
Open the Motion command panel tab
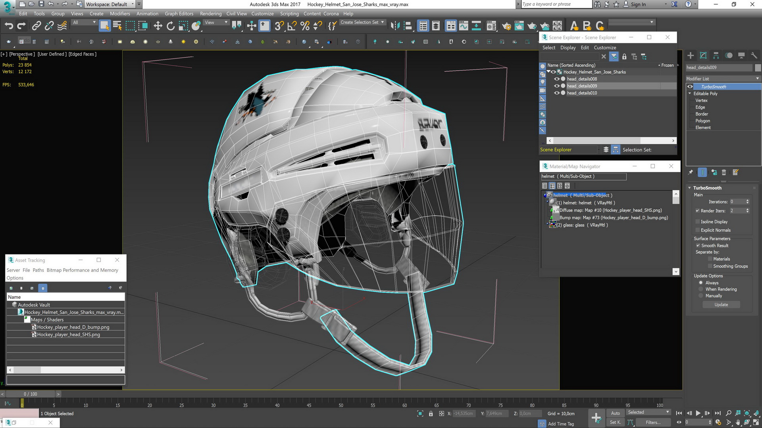(729, 55)
